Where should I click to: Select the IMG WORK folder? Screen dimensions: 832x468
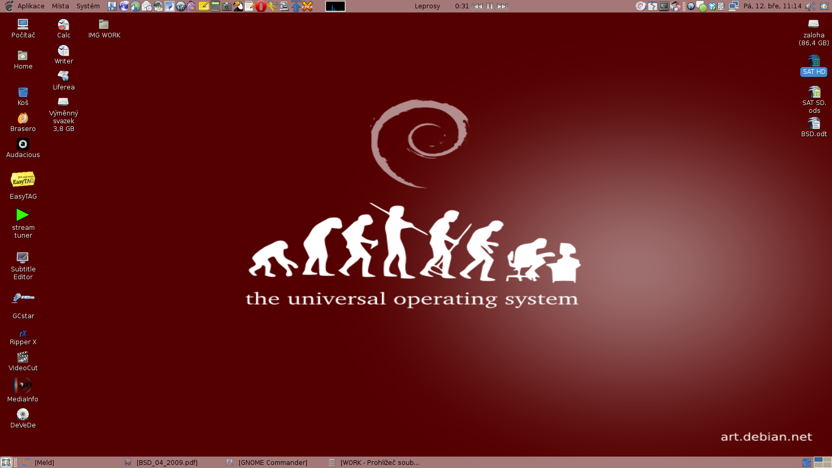tap(104, 29)
